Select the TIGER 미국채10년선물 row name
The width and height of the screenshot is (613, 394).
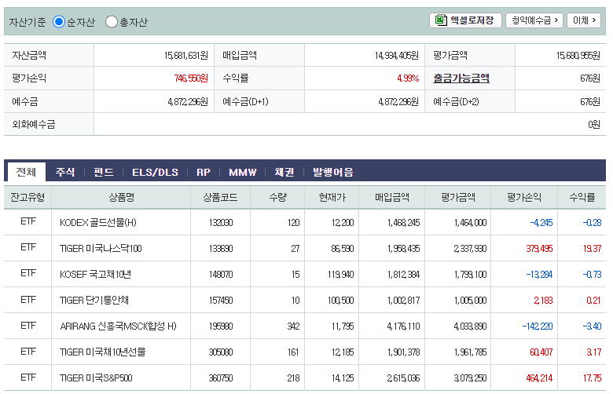coord(102,352)
